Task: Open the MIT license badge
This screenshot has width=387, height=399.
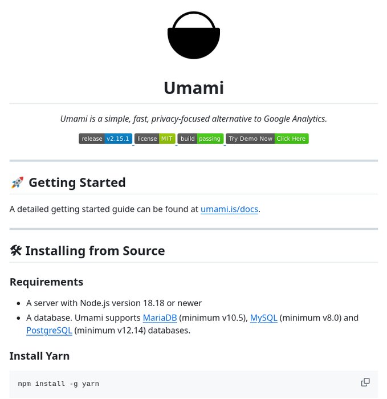Action: coord(154,139)
